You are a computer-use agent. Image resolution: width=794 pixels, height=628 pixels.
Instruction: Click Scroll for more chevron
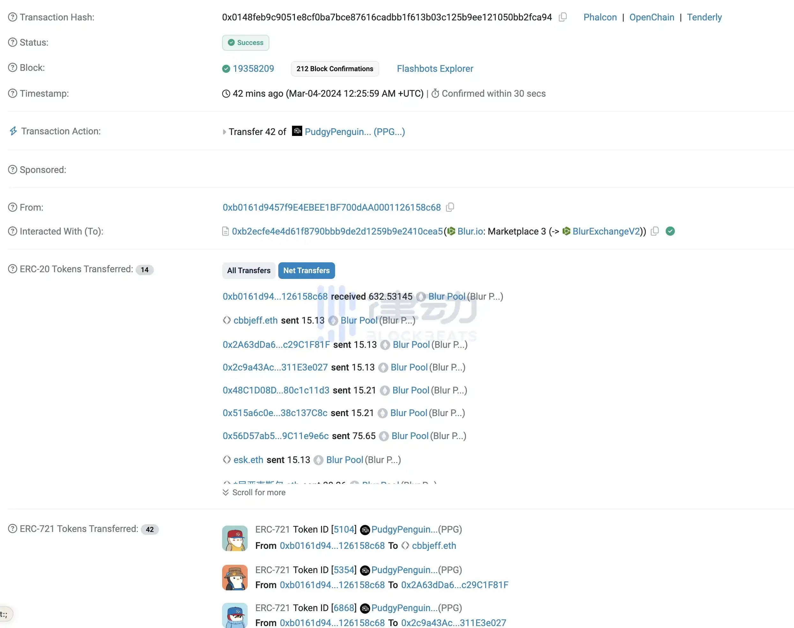point(225,492)
